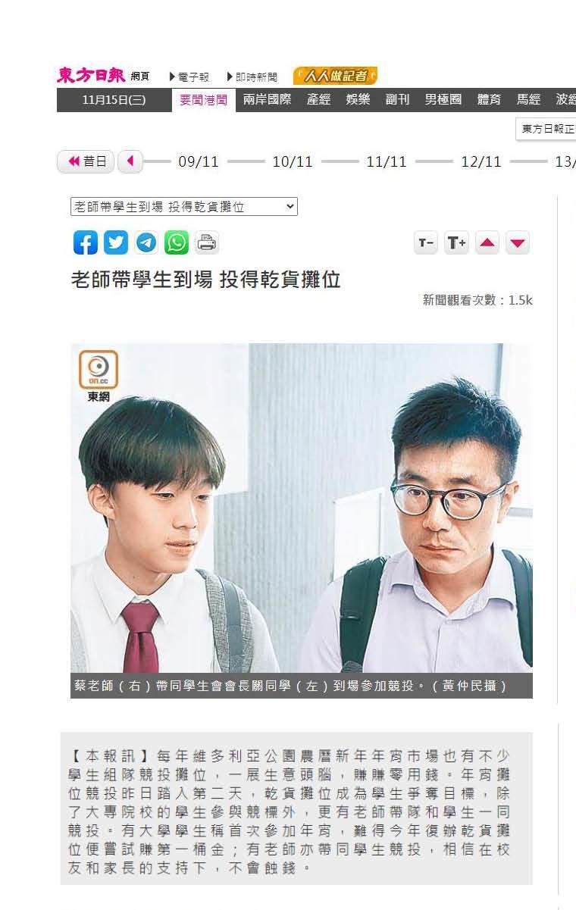Click the 人人做記者 banner button
Viewport: 576px width, 910px height.
(335, 76)
